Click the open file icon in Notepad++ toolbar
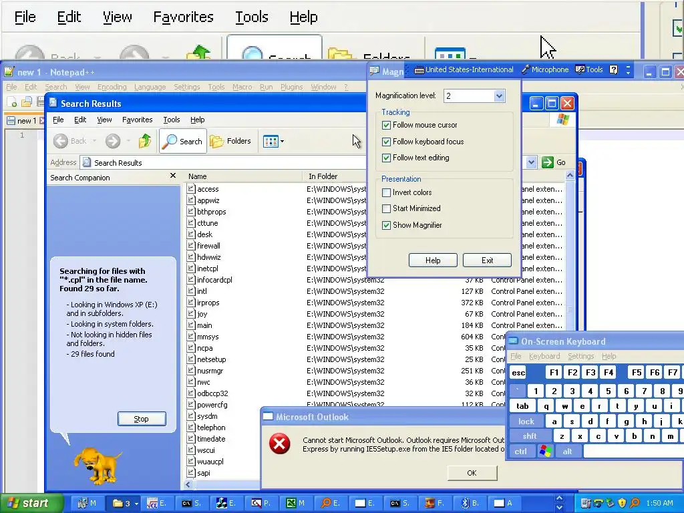 [27, 102]
